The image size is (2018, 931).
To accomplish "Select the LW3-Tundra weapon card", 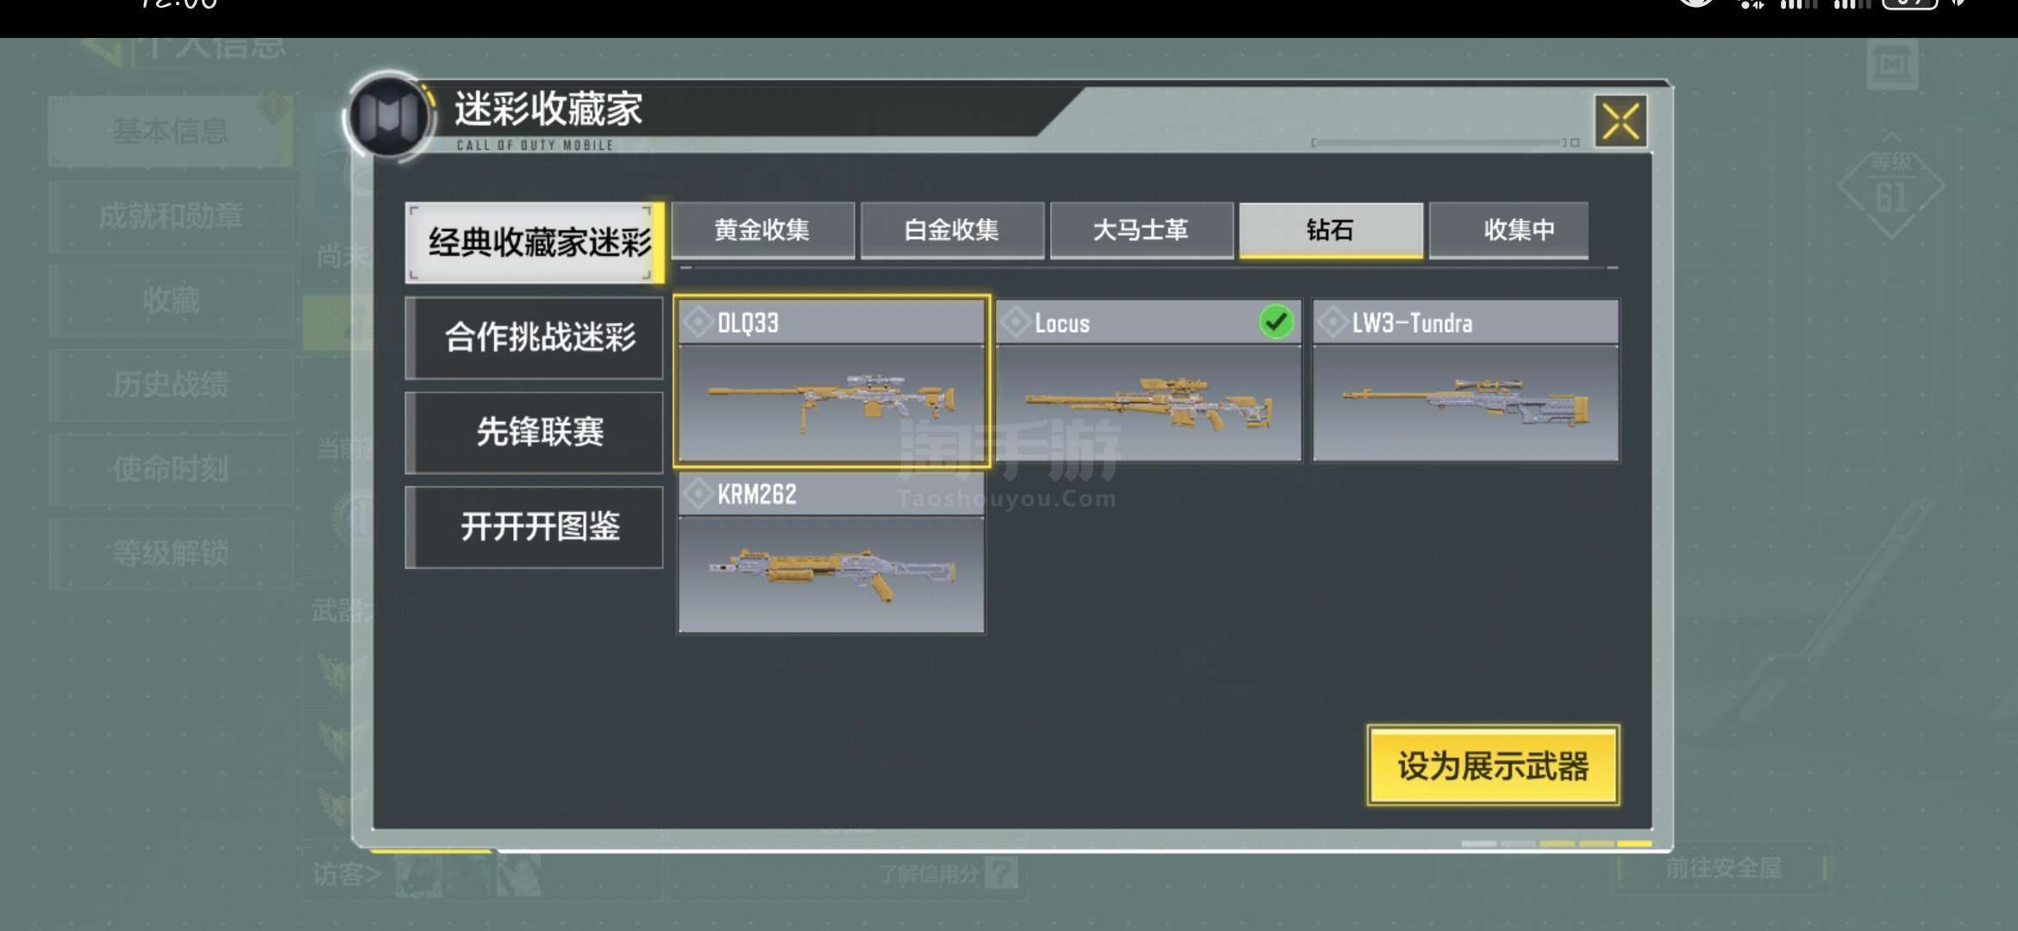I will tap(1465, 381).
